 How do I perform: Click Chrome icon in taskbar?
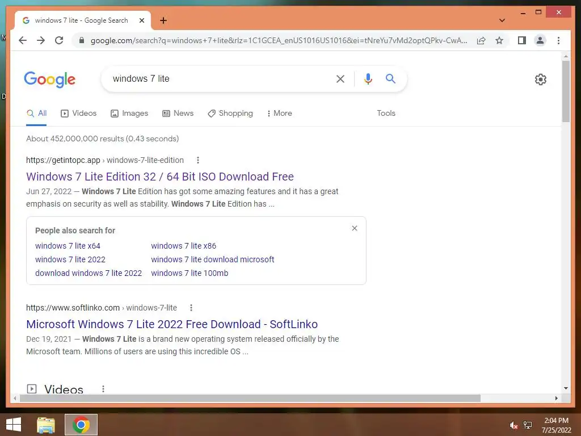(81, 425)
